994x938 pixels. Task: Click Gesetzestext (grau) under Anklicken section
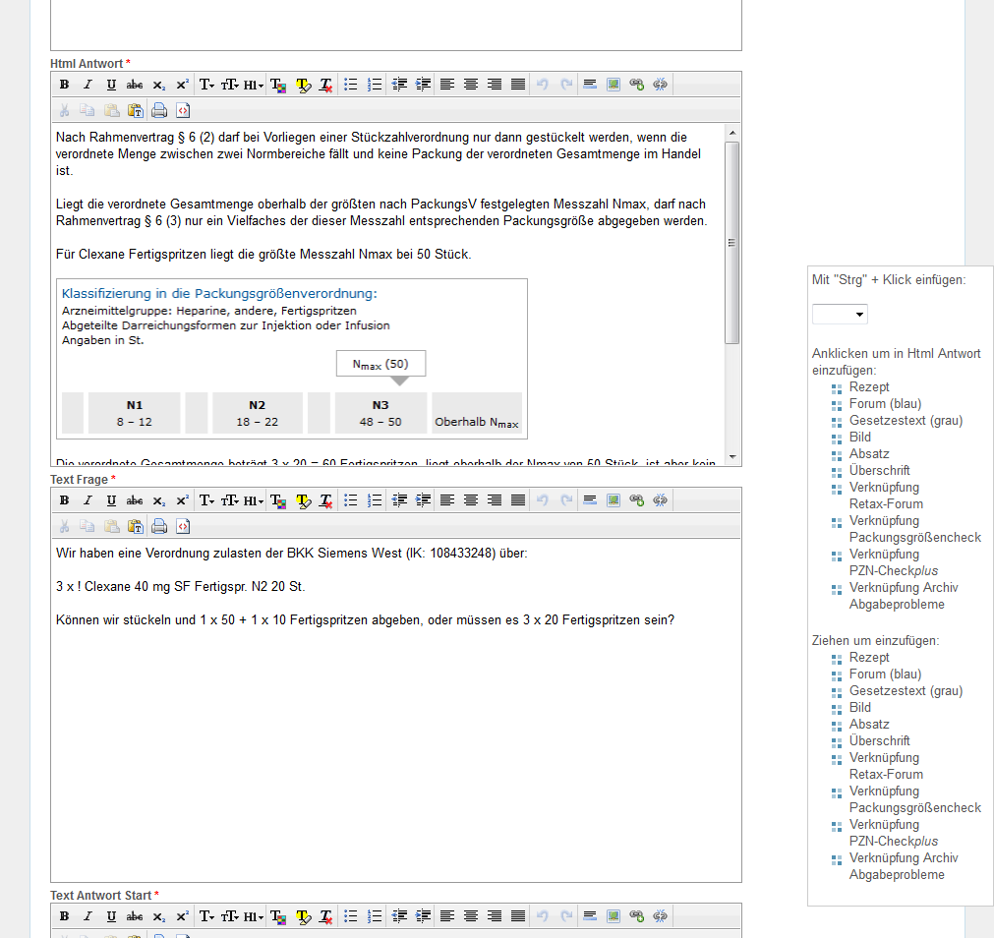click(x=905, y=421)
